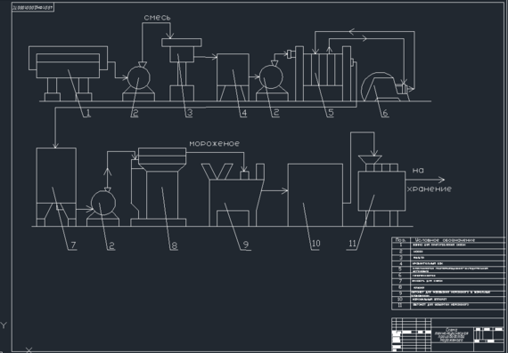
Task: Click the drawing code stamp at top-left corner
Action: (33, 7)
